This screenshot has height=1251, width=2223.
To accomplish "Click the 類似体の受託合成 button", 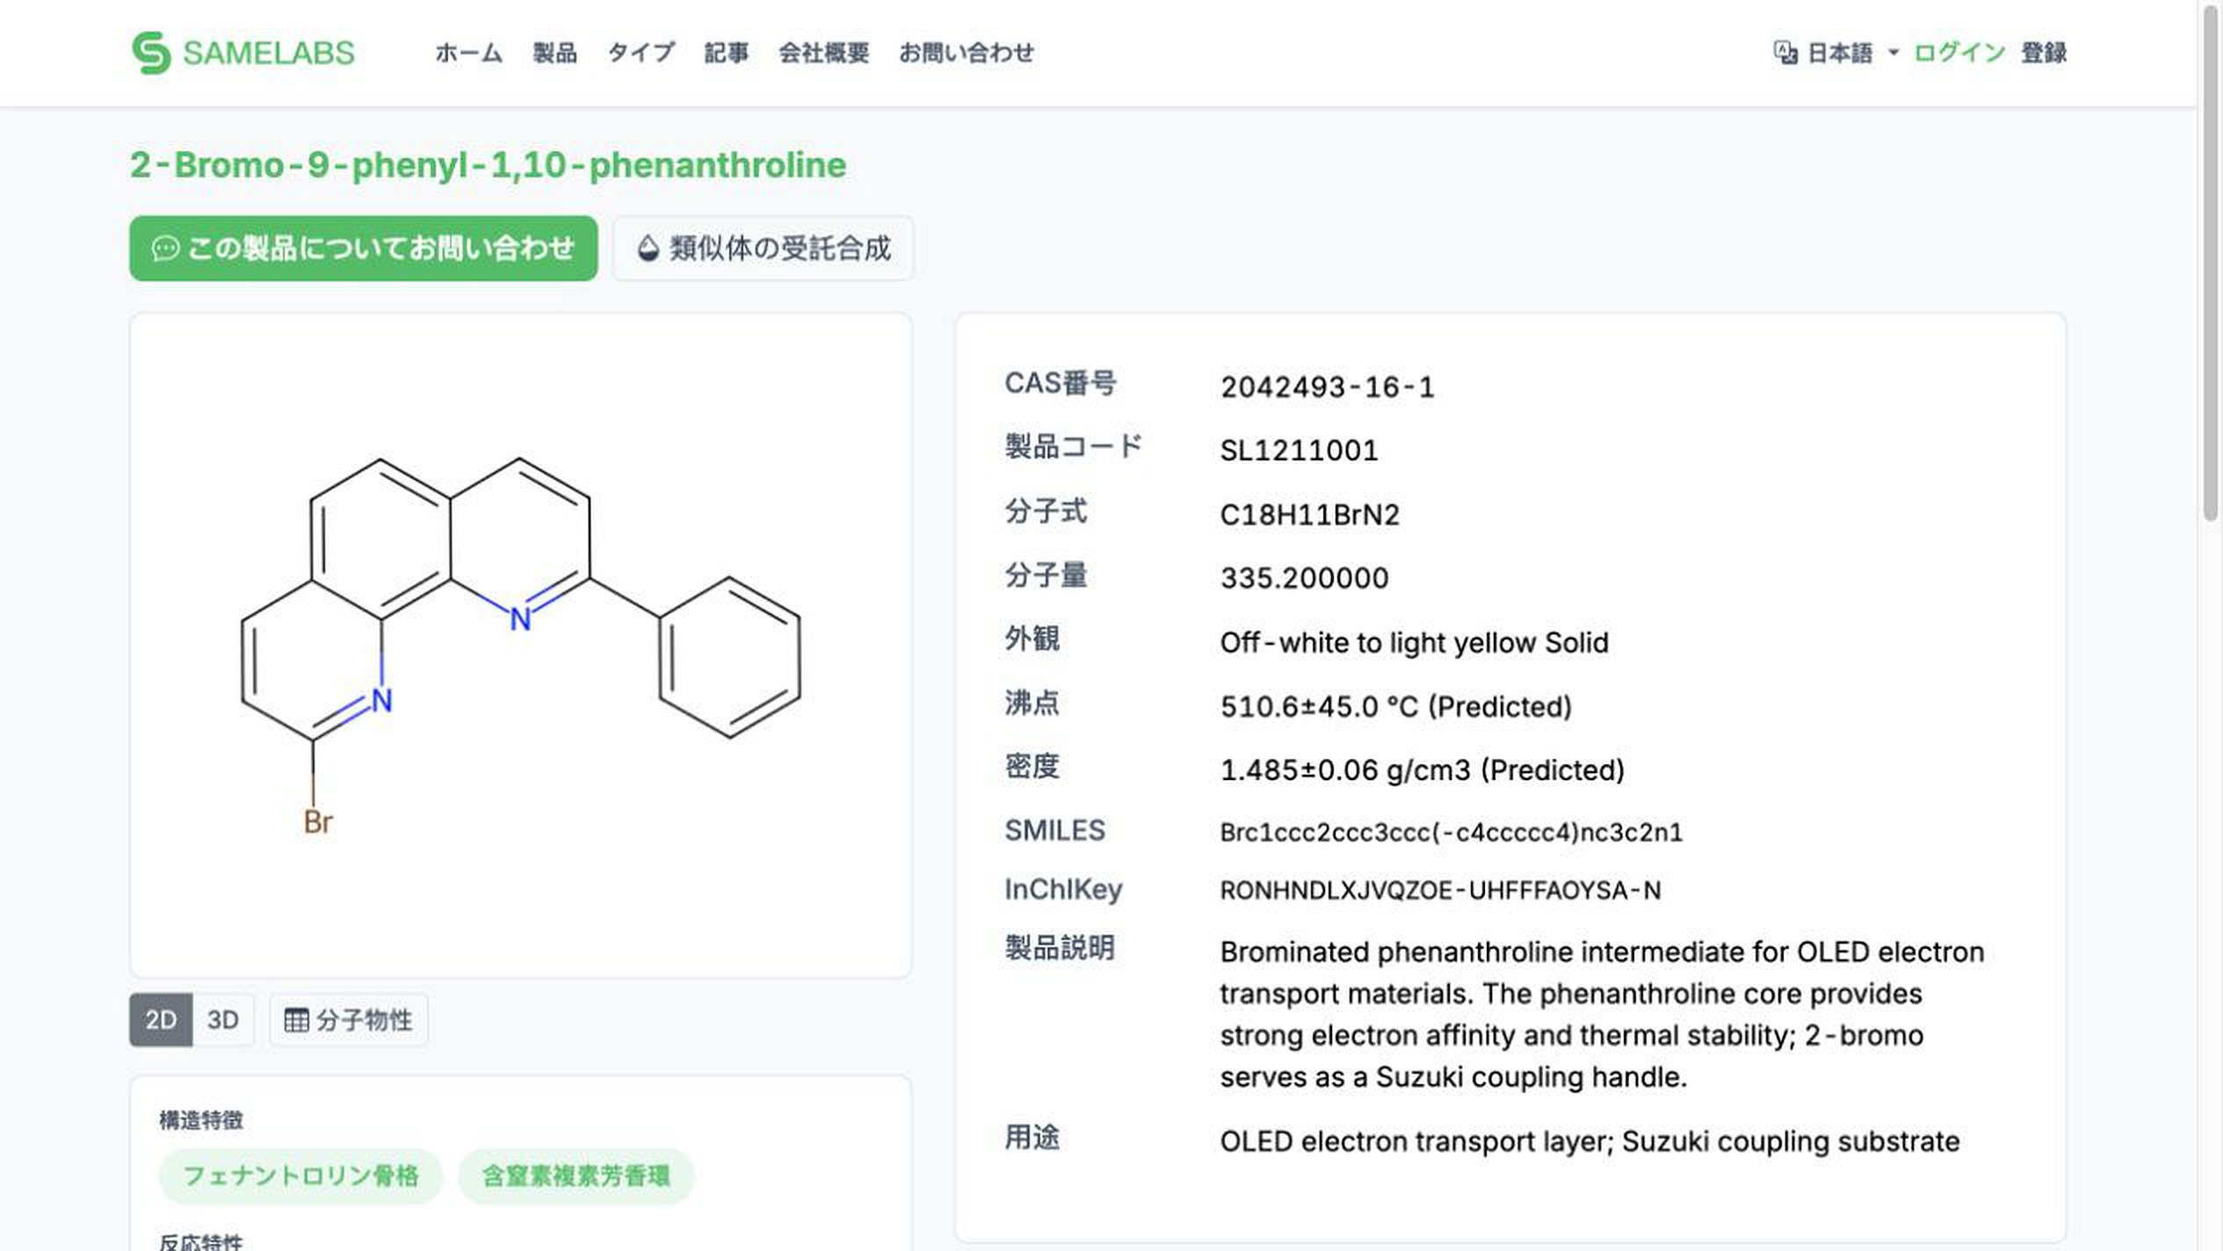I will pos(763,249).
